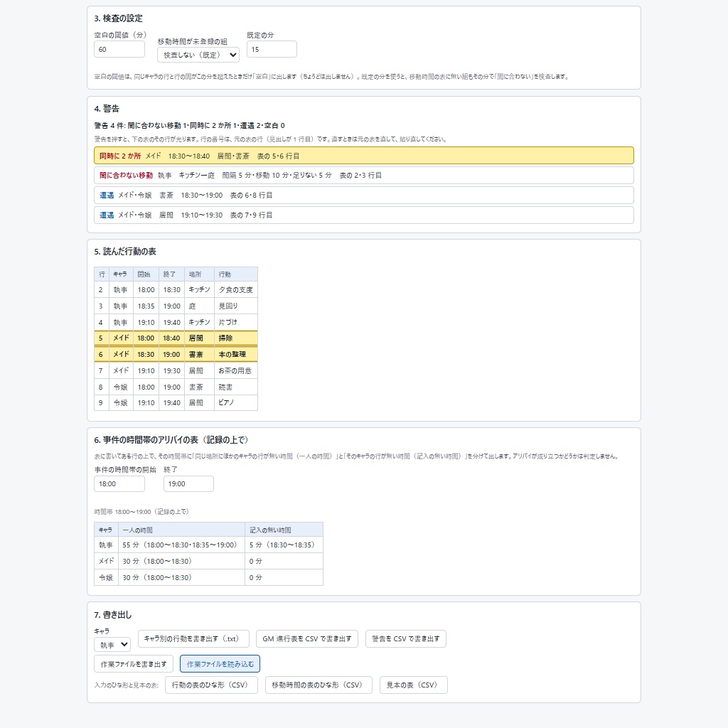Click the 片づけ action cell
The width and height of the screenshot is (728, 728).
236,322
